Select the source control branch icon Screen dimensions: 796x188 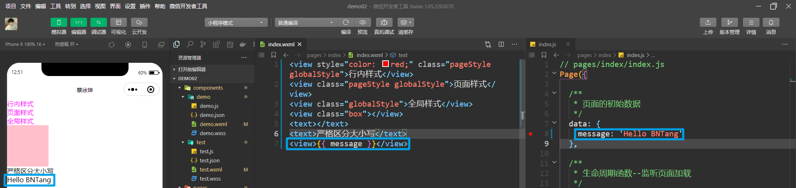(x=203, y=44)
